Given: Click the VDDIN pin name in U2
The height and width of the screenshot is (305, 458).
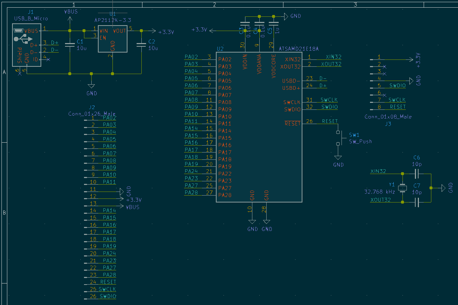Looking at the screenshot, I should coord(245,62).
